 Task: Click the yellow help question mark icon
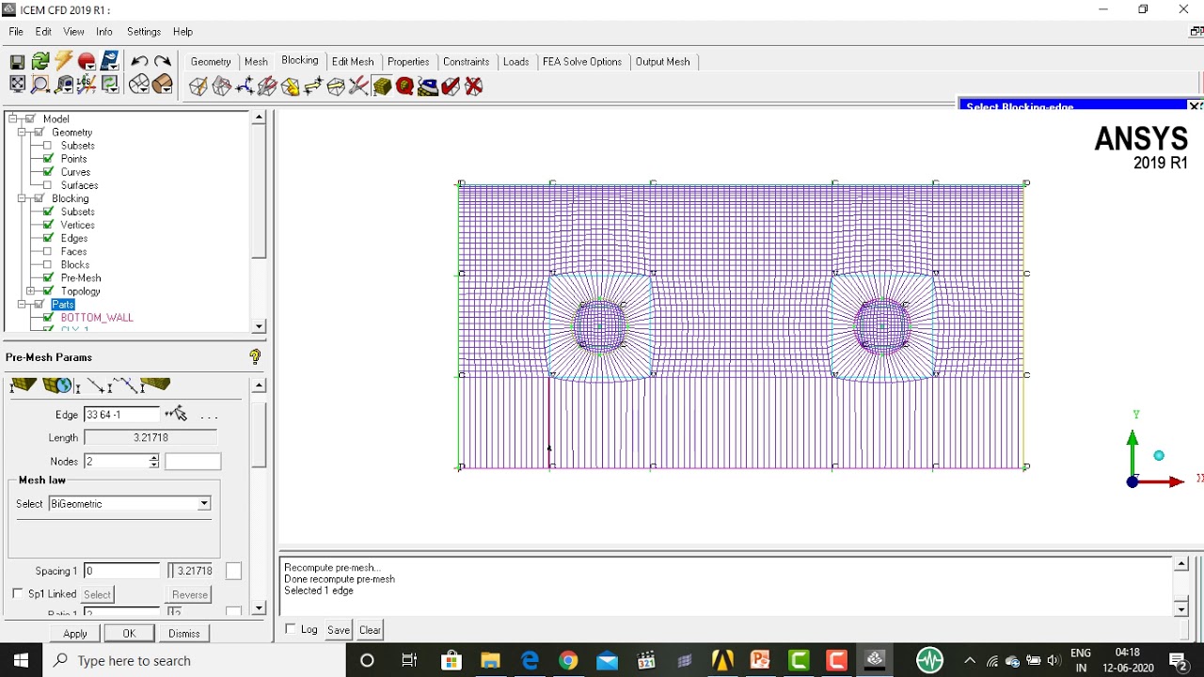pos(255,356)
